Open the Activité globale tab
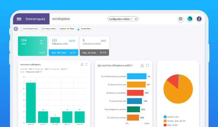This screenshot has height=127, width=218. click(x=61, y=19)
